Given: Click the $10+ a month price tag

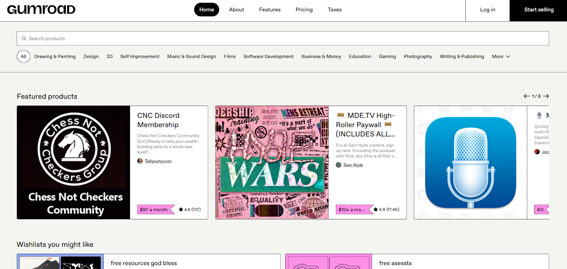Looking at the screenshot, I should click(x=354, y=209).
